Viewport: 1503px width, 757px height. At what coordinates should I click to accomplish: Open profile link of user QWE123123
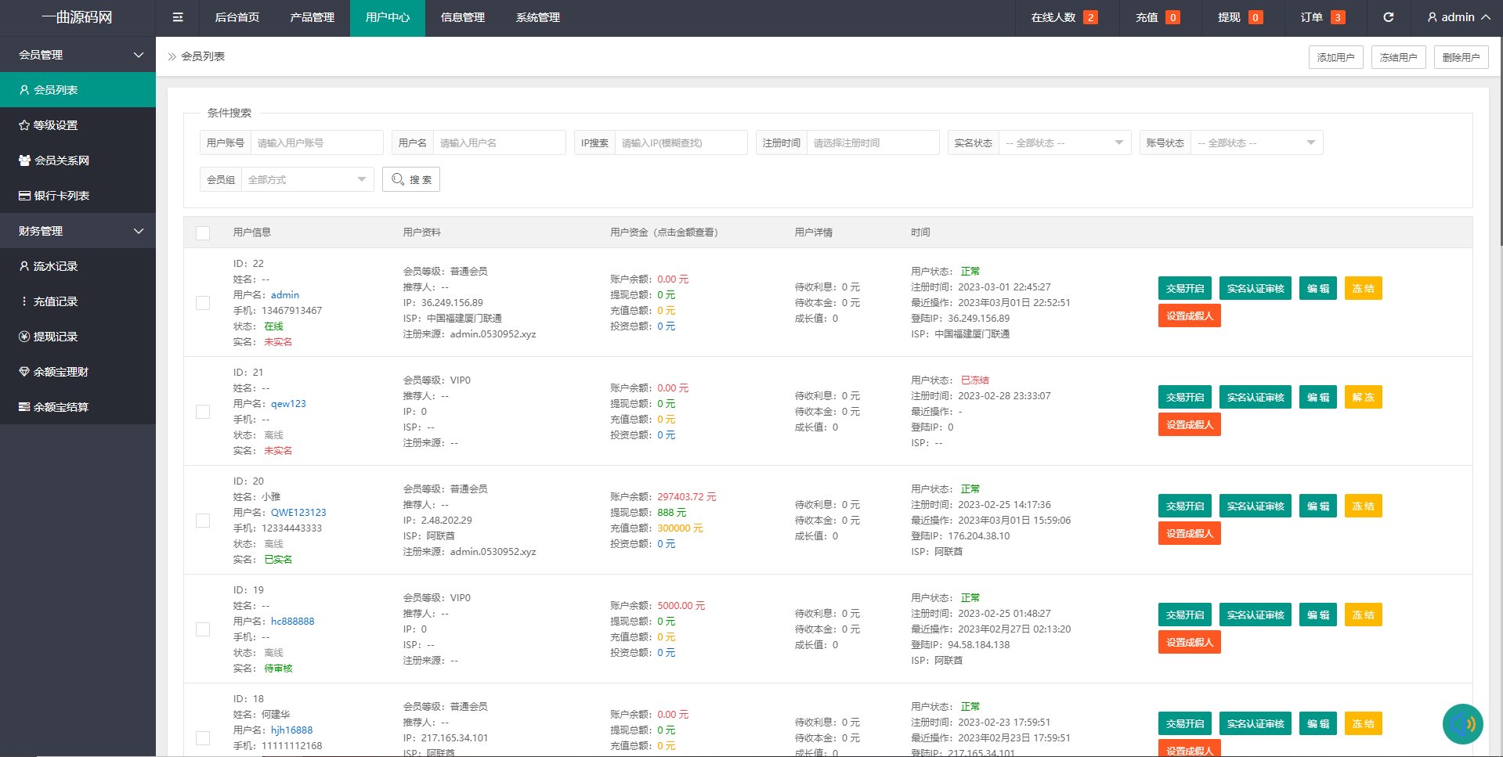pos(299,512)
